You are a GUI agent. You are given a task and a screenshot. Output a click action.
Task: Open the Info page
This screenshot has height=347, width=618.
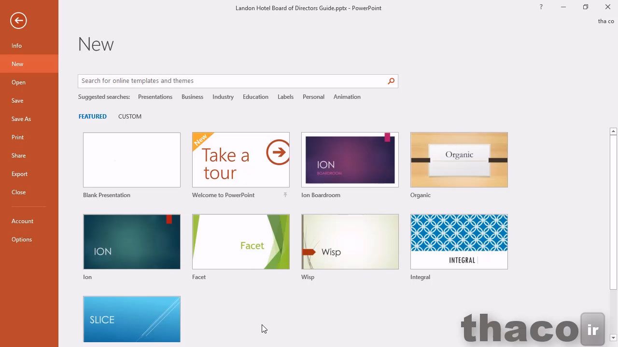click(29, 46)
